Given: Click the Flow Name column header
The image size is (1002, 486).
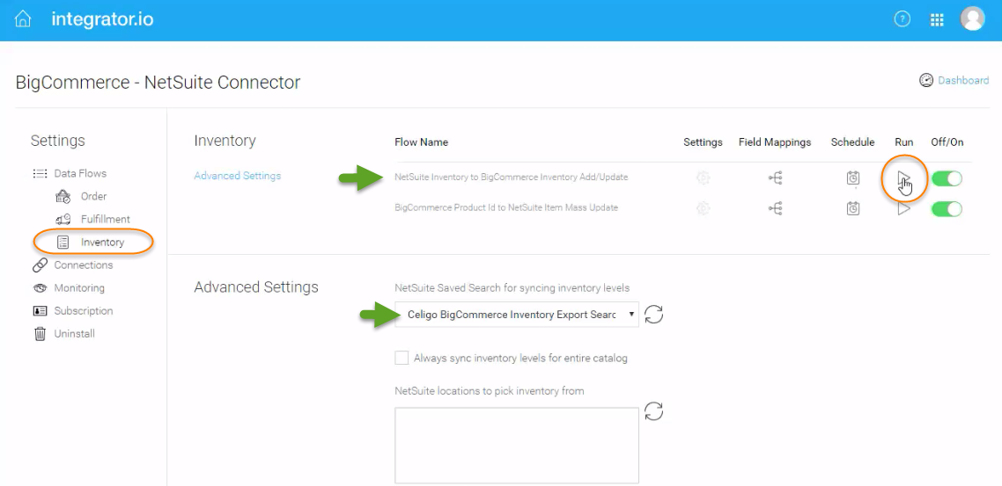Looking at the screenshot, I should (x=421, y=142).
